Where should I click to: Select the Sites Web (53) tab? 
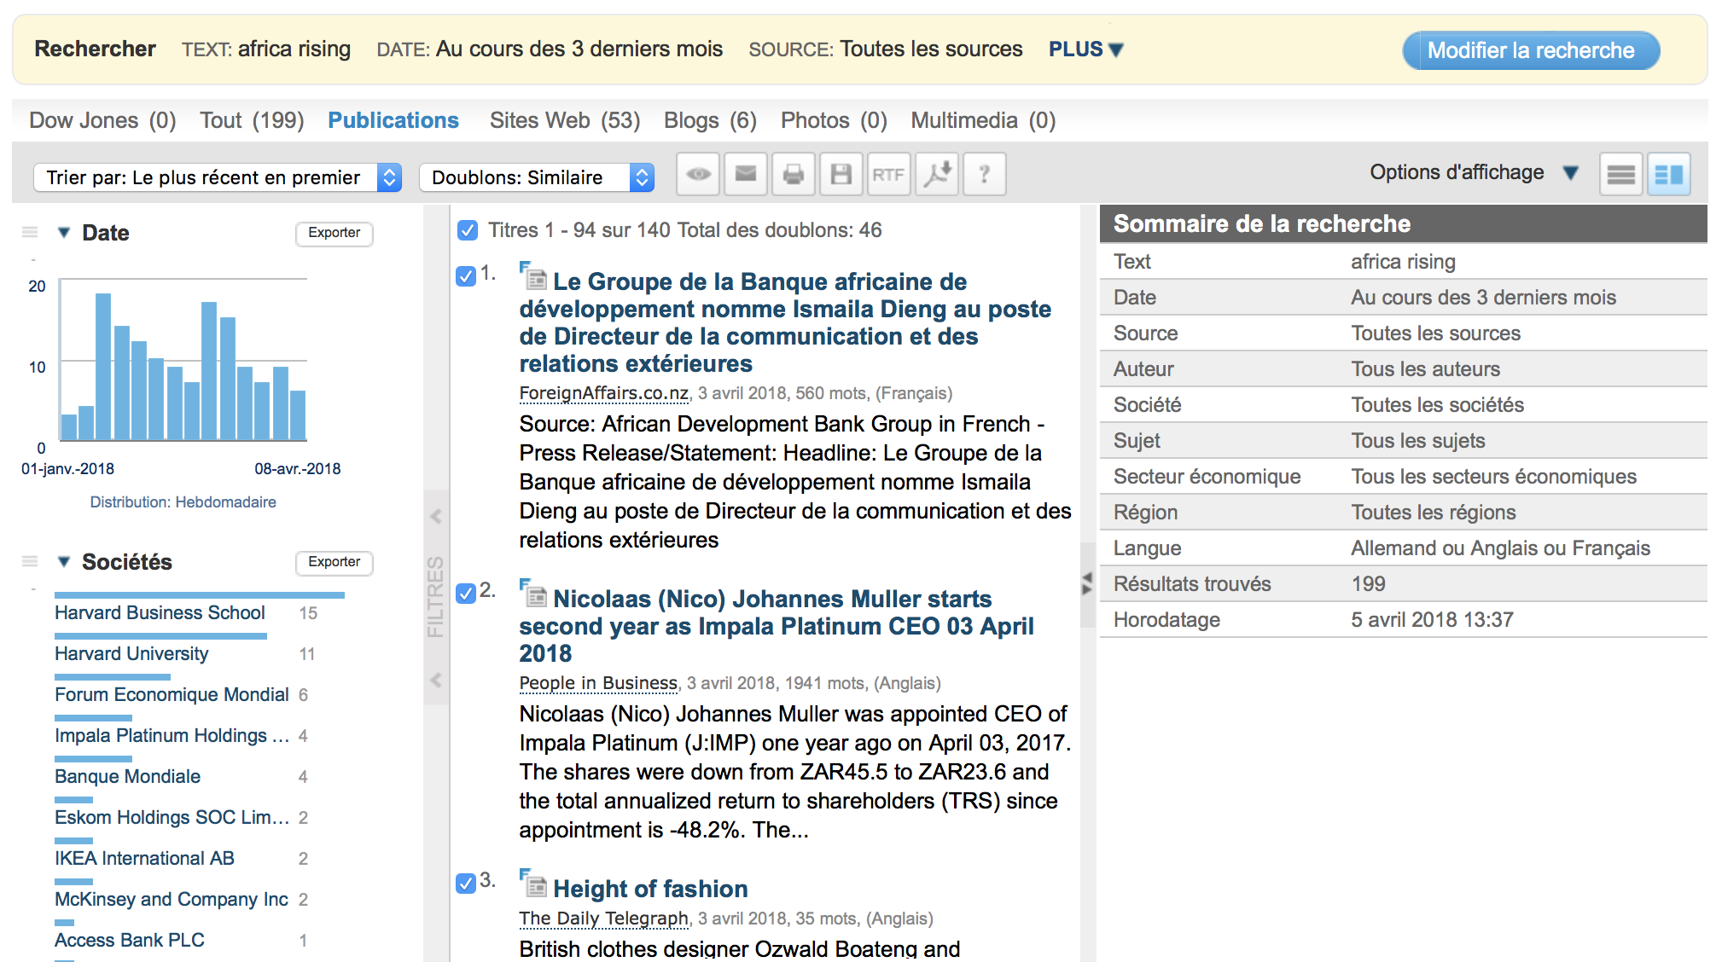pos(564,120)
